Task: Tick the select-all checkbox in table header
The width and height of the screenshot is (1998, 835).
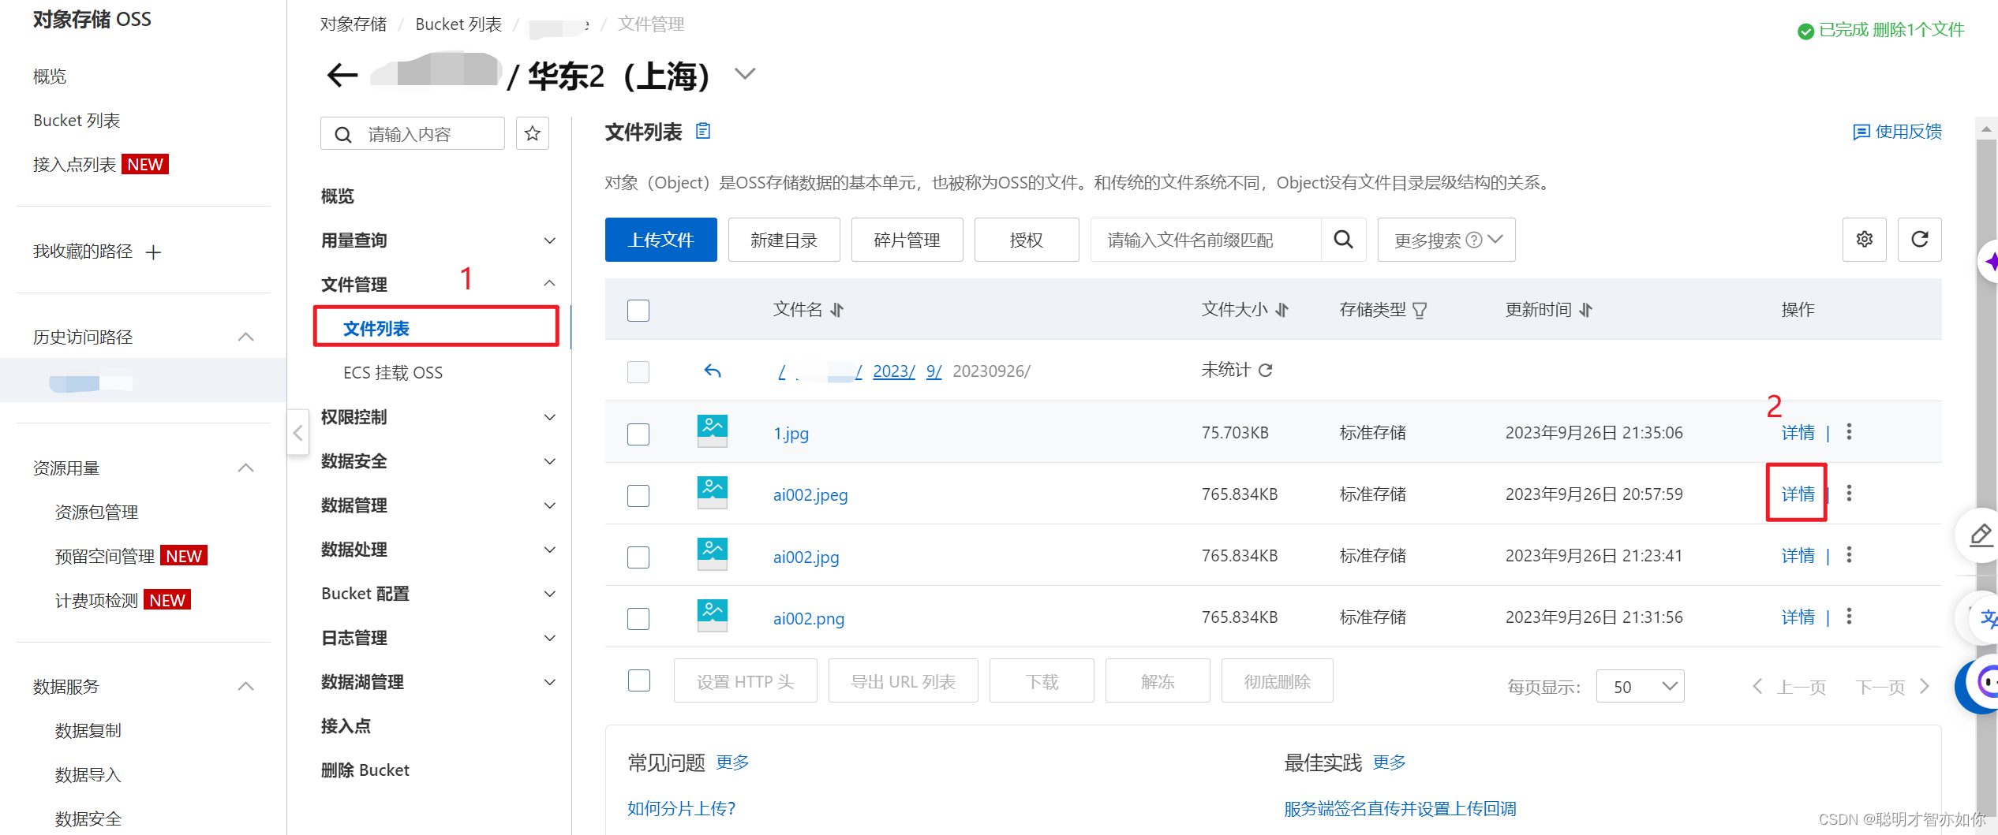Action: coord(638,311)
